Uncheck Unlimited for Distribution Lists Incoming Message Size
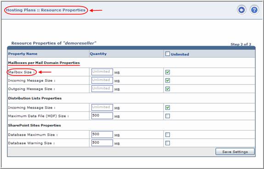Viewport: 264px width, 169px height. (x=168, y=107)
